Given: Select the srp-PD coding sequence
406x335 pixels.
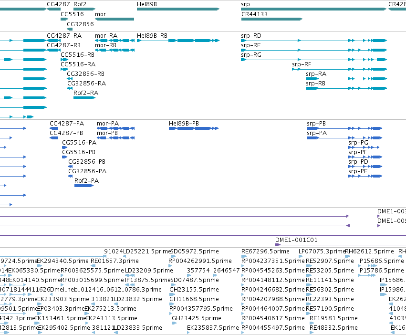Looking at the screenshot, I should point(365,167).
